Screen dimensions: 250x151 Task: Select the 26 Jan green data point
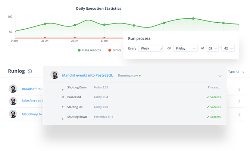(75, 25)
